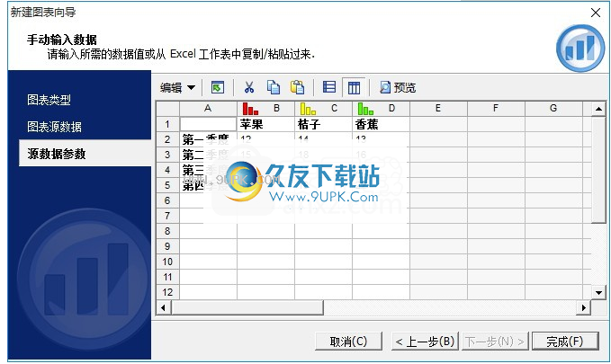Screen dimensions: 611x364
Task: Click the import data icon in toolbar
Action: click(218, 87)
